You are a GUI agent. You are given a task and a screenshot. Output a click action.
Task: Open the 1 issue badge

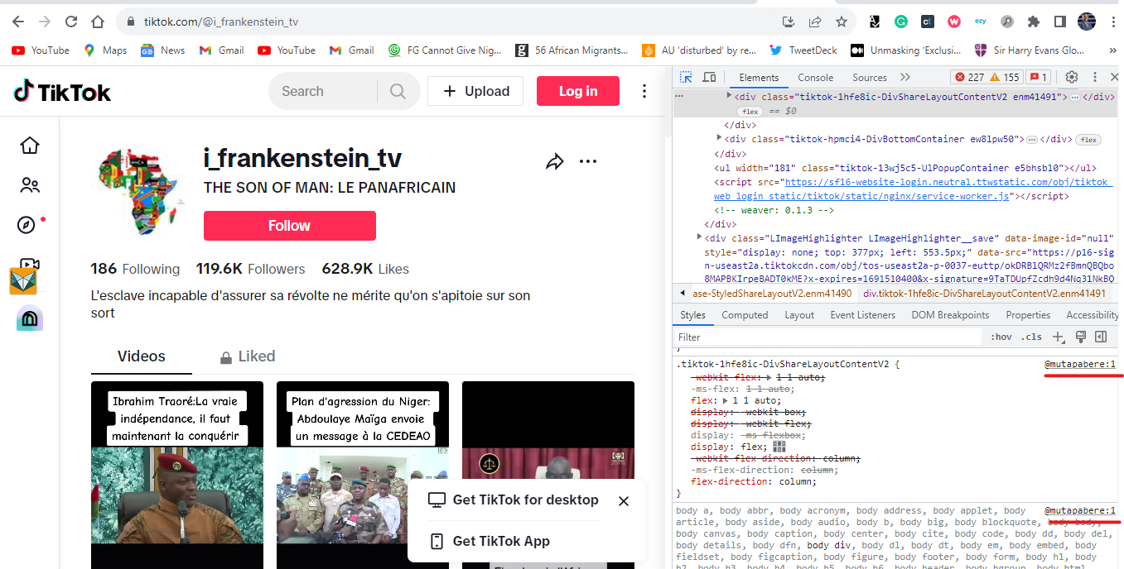click(x=1038, y=77)
